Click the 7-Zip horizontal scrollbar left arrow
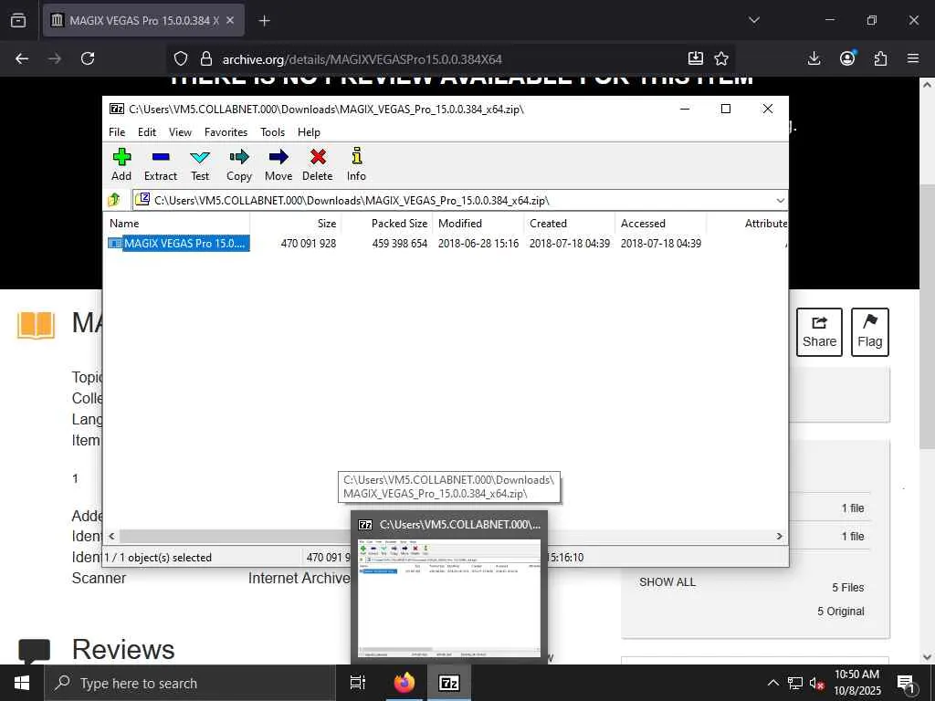The height and width of the screenshot is (701, 935). coord(111,536)
